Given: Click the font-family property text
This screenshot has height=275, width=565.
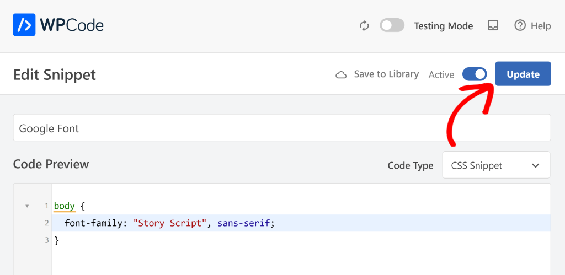Looking at the screenshot, I should (x=94, y=223).
